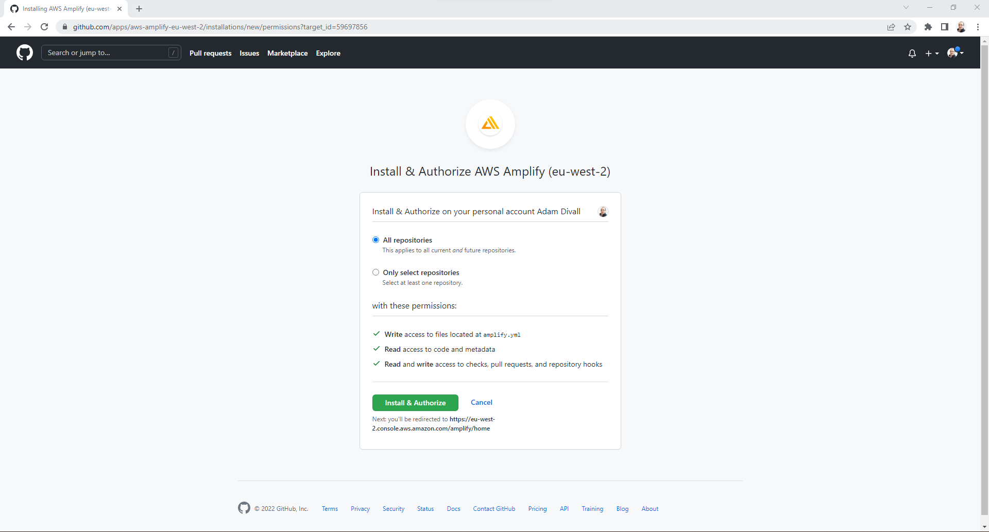Go to Pull requests in navigation
The image size is (989, 532).
210,53
